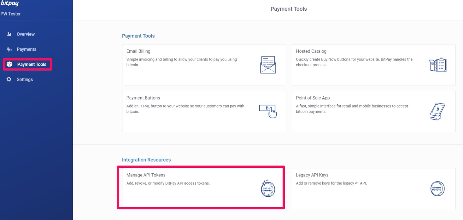
Task: Open Legacy API Keys title link
Action: pos(312,175)
